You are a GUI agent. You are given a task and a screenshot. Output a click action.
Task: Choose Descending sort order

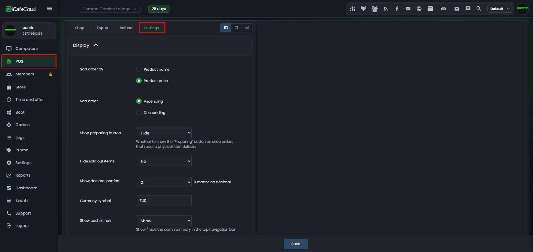click(x=139, y=113)
